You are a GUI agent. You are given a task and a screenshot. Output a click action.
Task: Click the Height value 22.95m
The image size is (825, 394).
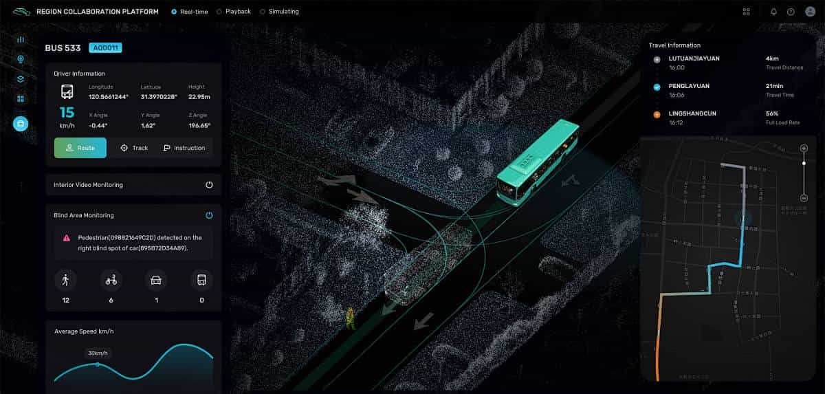[x=199, y=96]
